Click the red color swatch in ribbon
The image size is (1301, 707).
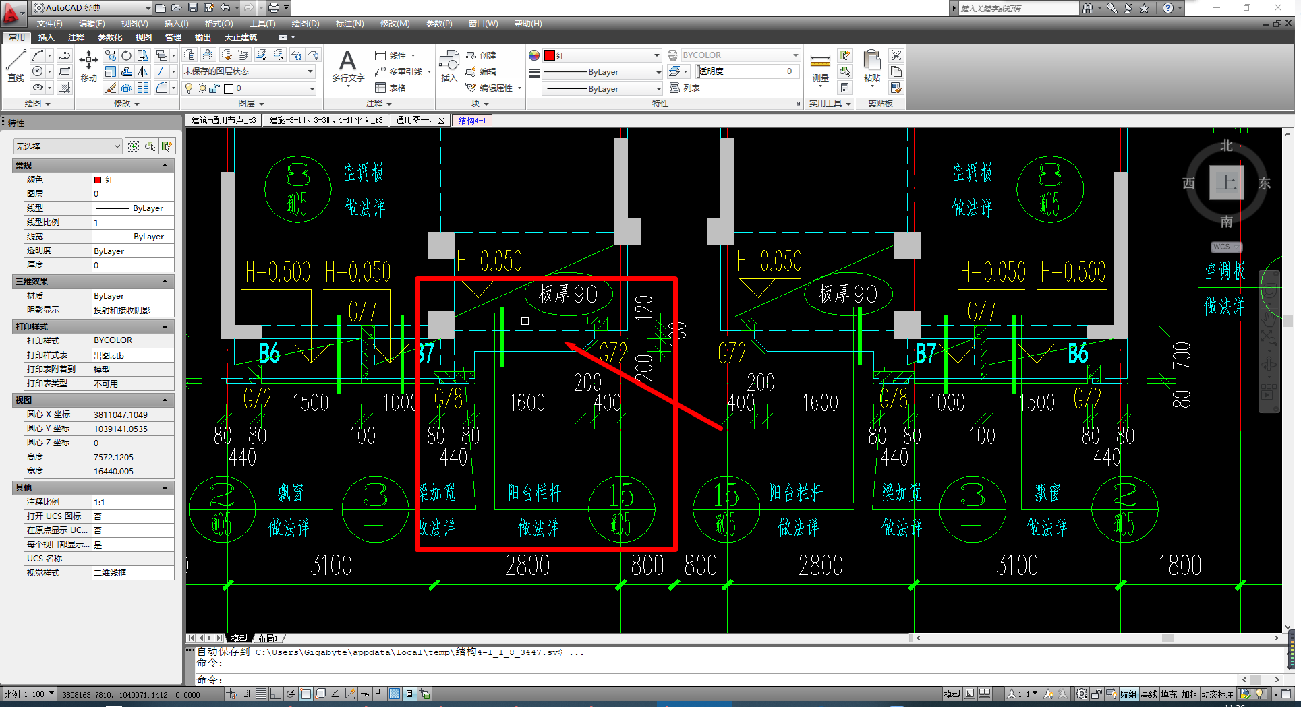point(550,55)
